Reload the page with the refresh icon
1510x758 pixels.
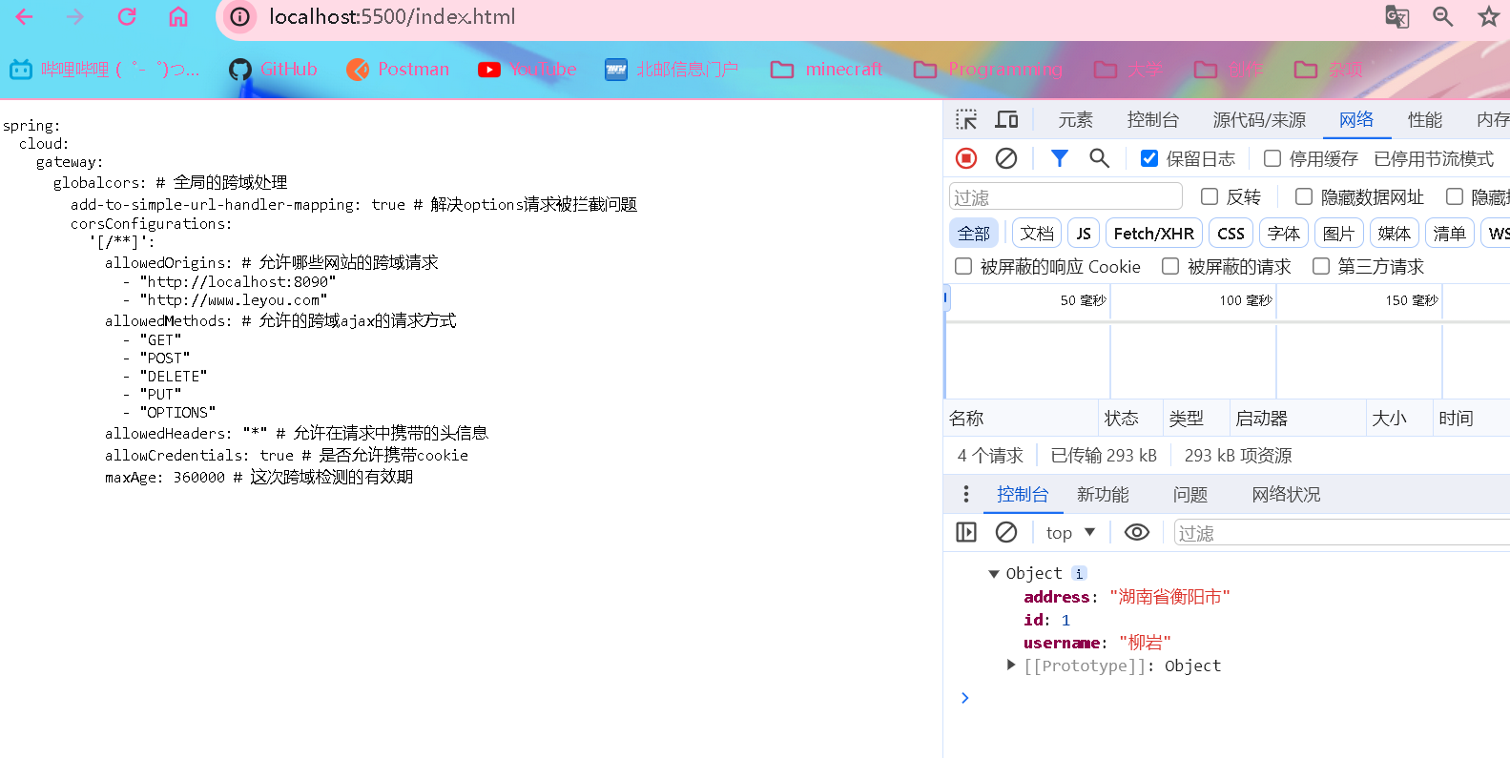tap(127, 16)
